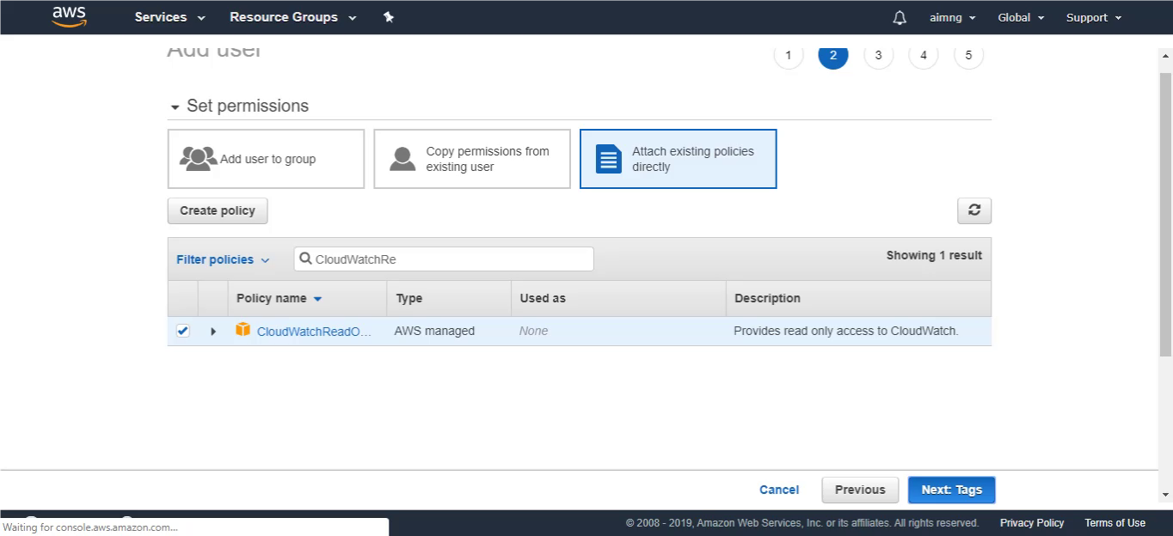Uncheck the CloudWatchReadOnly policy checkbox

click(x=182, y=331)
